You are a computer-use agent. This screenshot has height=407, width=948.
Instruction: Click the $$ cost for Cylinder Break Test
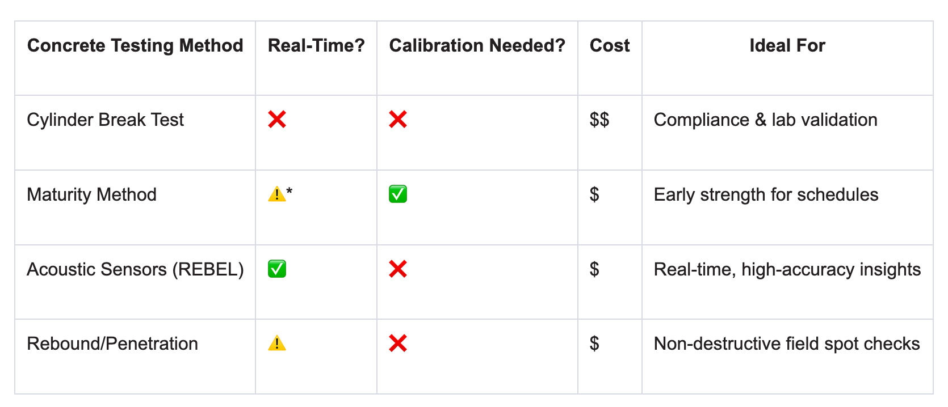pos(599,120)
